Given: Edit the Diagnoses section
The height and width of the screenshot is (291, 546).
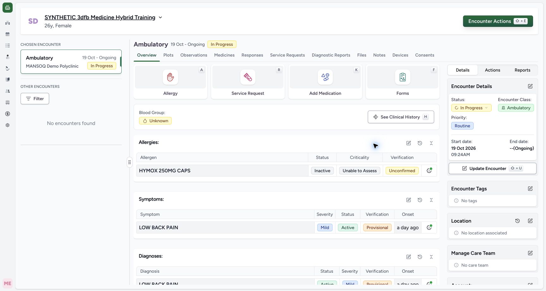Looking at the screenshot, I should (409, 257).
